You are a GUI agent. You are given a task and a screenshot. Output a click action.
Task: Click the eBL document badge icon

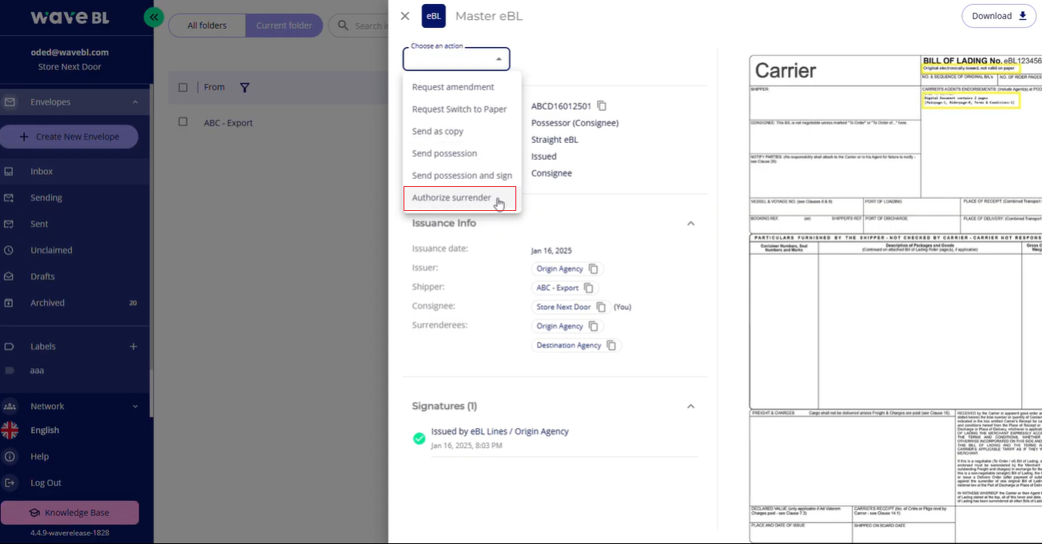point(434,16)
